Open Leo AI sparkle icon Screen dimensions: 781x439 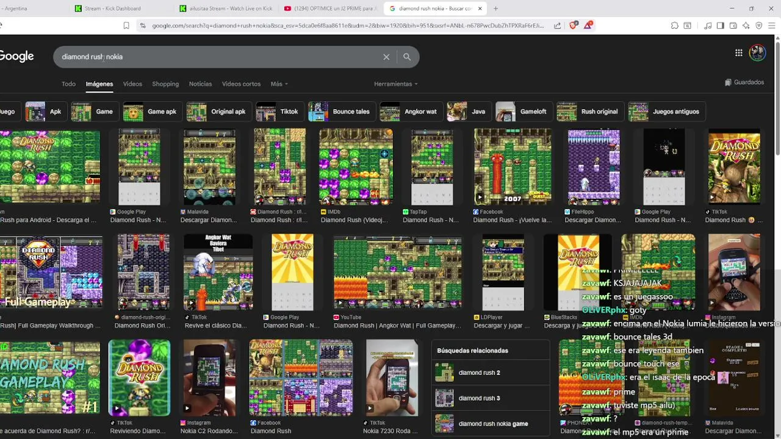point(746,26)
